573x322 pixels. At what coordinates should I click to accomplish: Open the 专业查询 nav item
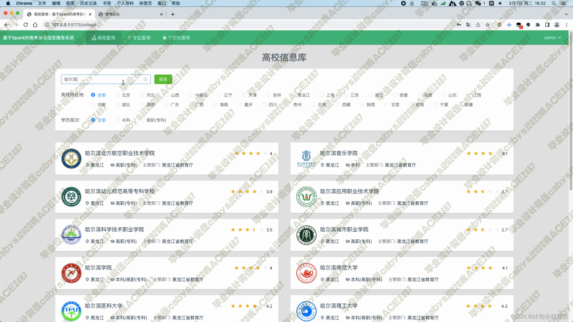[x=139, y=38]
